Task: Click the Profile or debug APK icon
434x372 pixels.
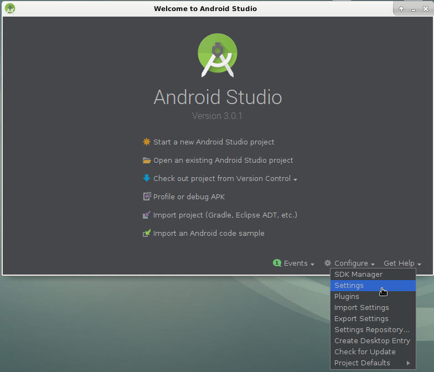Action: click(x=147, y=197)
